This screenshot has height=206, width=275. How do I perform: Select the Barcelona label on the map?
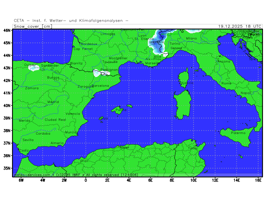tap(100, 85)
